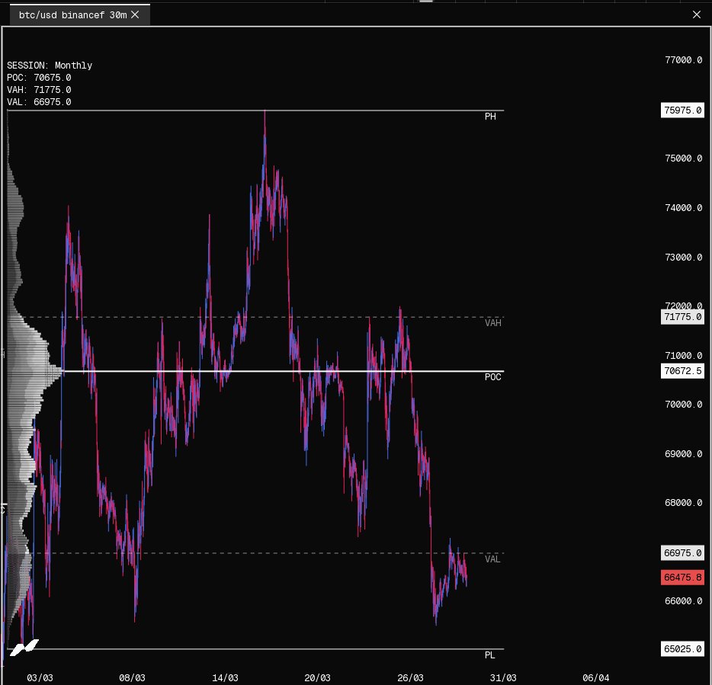Click the VAL dashed line label
The image size is (712, 685).
coord(492,559)
